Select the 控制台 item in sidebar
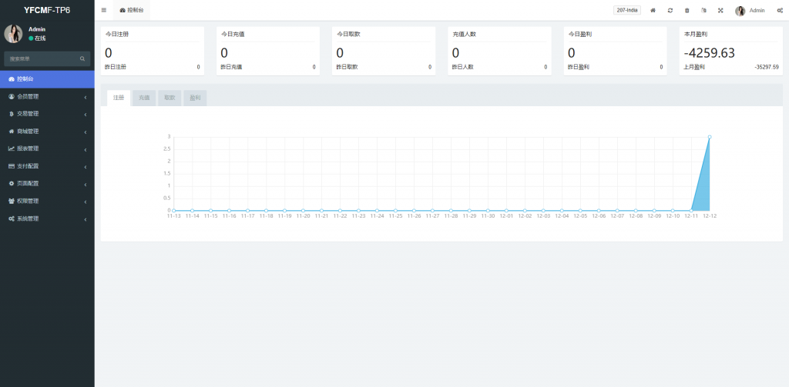The height and width of the screenshot is (387, 789). (47, 78)
